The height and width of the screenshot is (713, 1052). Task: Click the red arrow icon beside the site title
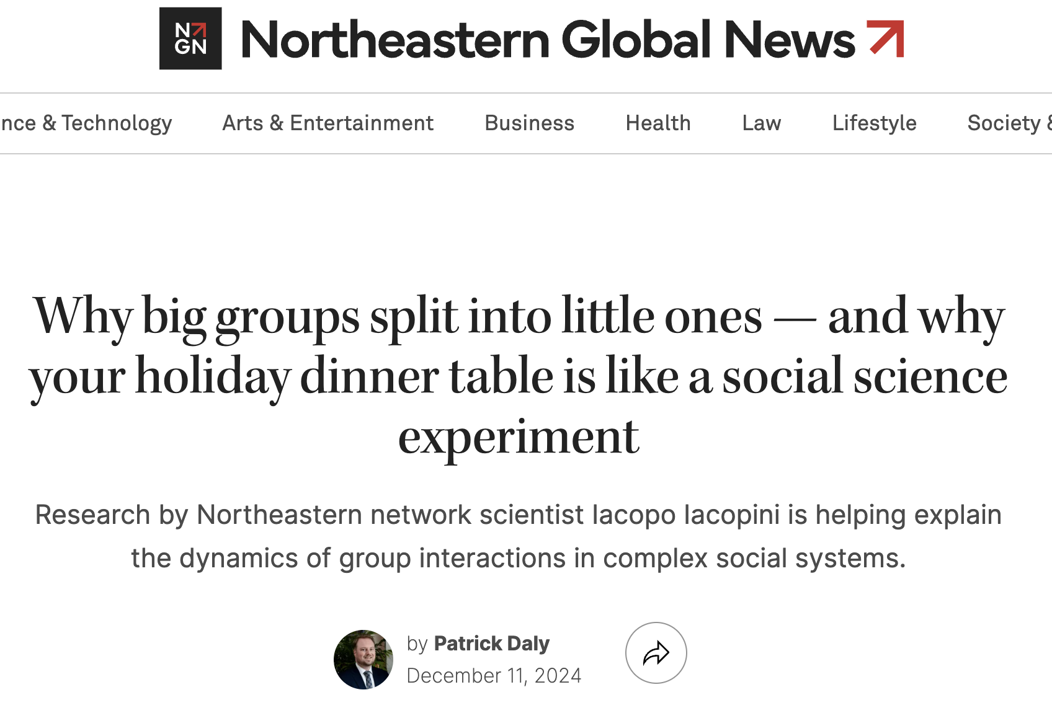pos(886,37)
